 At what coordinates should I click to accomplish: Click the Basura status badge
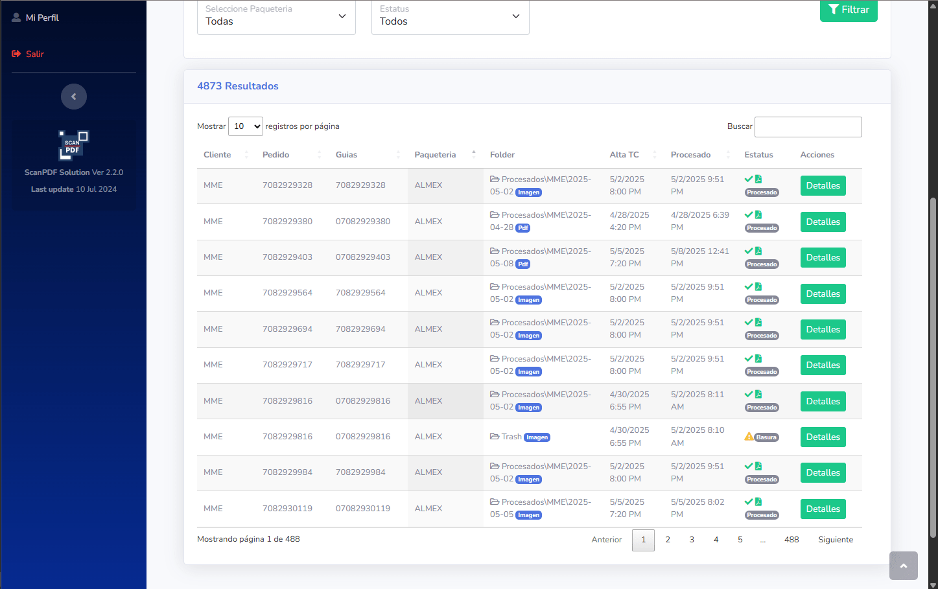766,437
